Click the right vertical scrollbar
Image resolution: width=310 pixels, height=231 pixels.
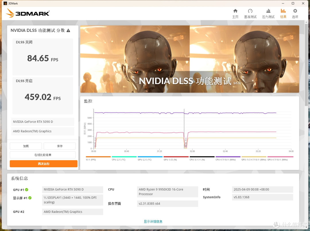coord(307,65)
